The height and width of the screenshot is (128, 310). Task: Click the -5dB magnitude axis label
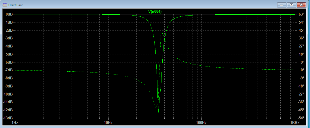click(8, 54)
